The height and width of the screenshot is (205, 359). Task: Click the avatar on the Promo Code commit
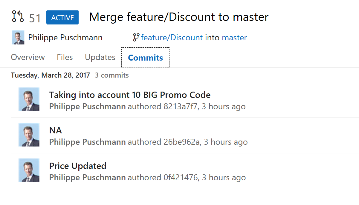29,99
